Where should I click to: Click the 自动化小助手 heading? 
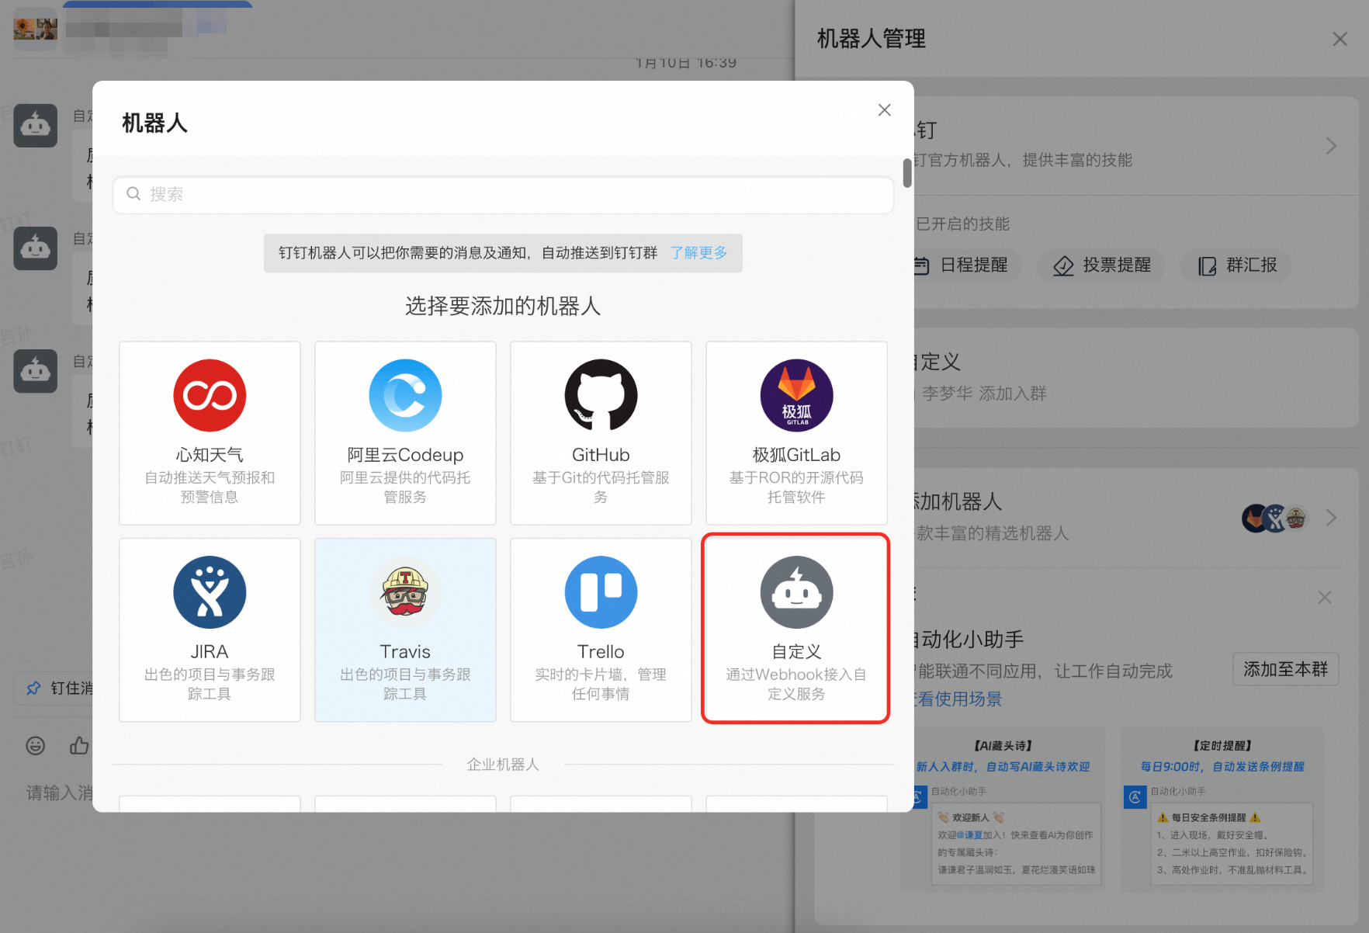969,640
